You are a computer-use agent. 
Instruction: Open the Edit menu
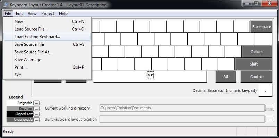pos(19,14)
